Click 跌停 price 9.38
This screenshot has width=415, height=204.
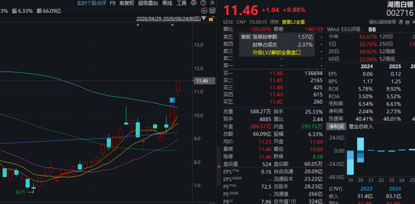(318, 156)
